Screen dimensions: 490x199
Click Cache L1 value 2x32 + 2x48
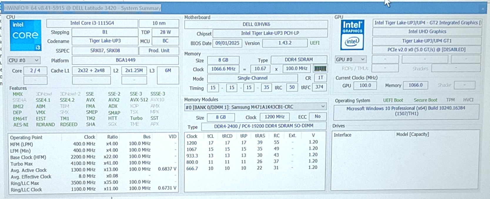(x=91, y=71)
